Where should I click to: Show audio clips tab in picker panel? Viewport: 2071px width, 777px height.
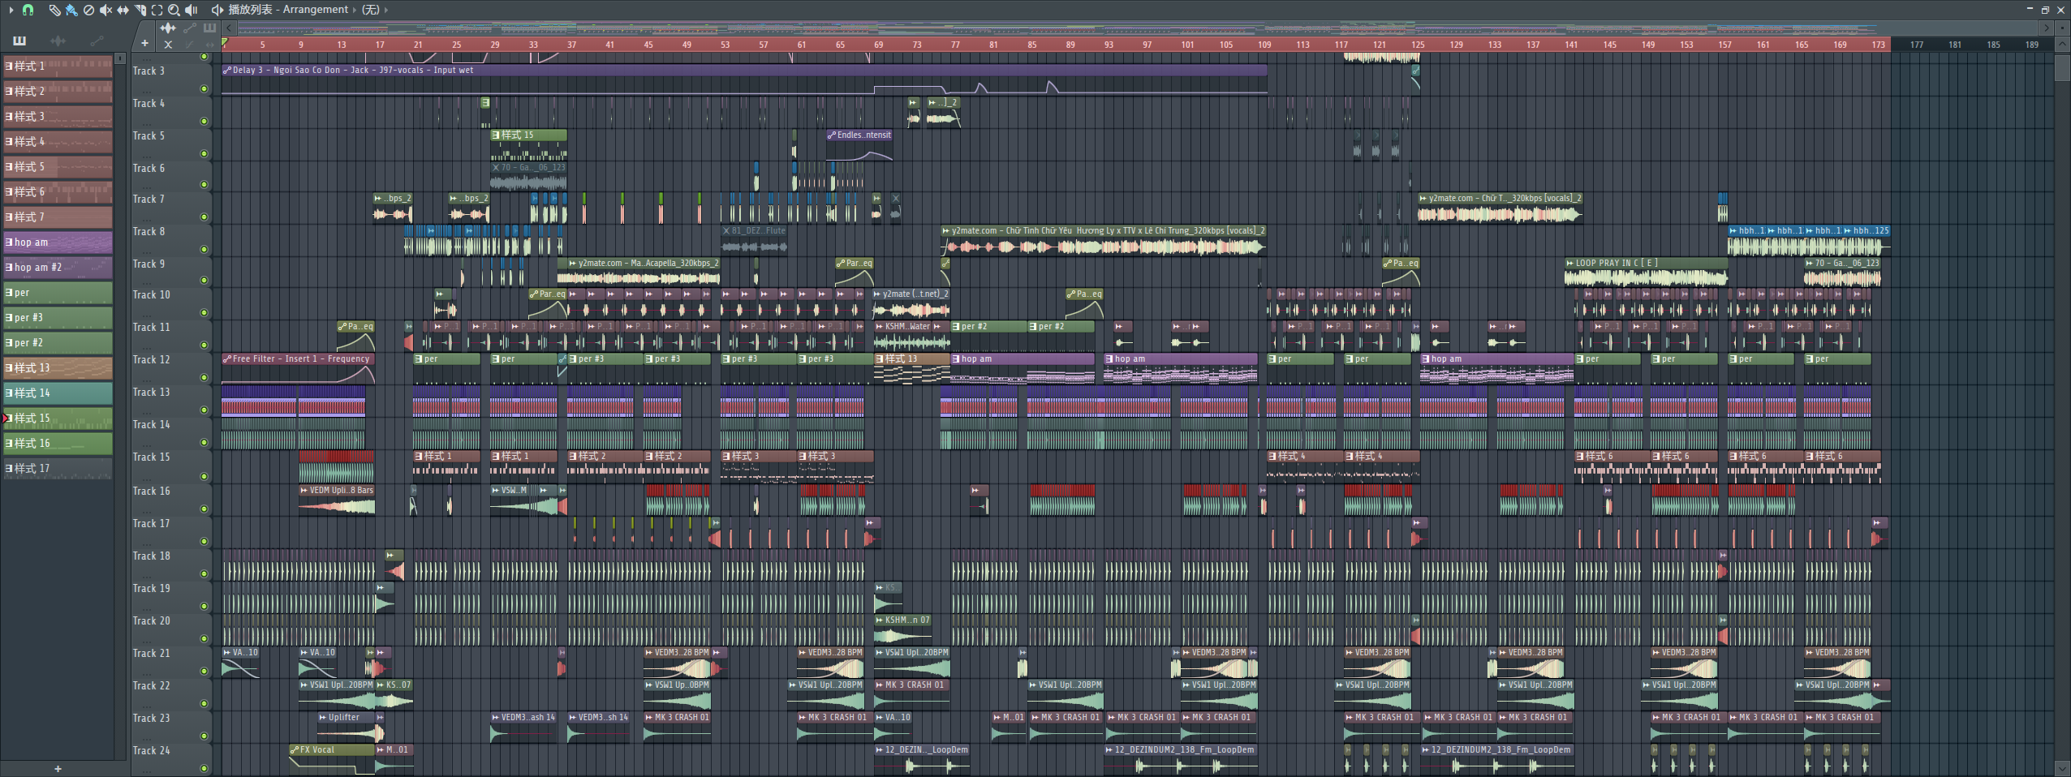pyautogui.click(x=58, y=41)
